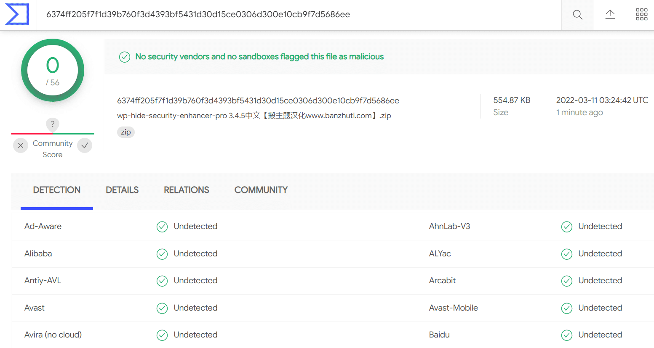The width and height of the screenshot is (654, 348).
Task: Click the 0 / 56 detection score circle
Action: (53, 70)
